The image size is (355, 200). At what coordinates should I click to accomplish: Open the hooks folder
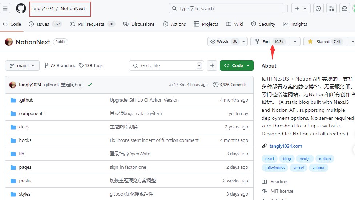[x=25, y=140]
